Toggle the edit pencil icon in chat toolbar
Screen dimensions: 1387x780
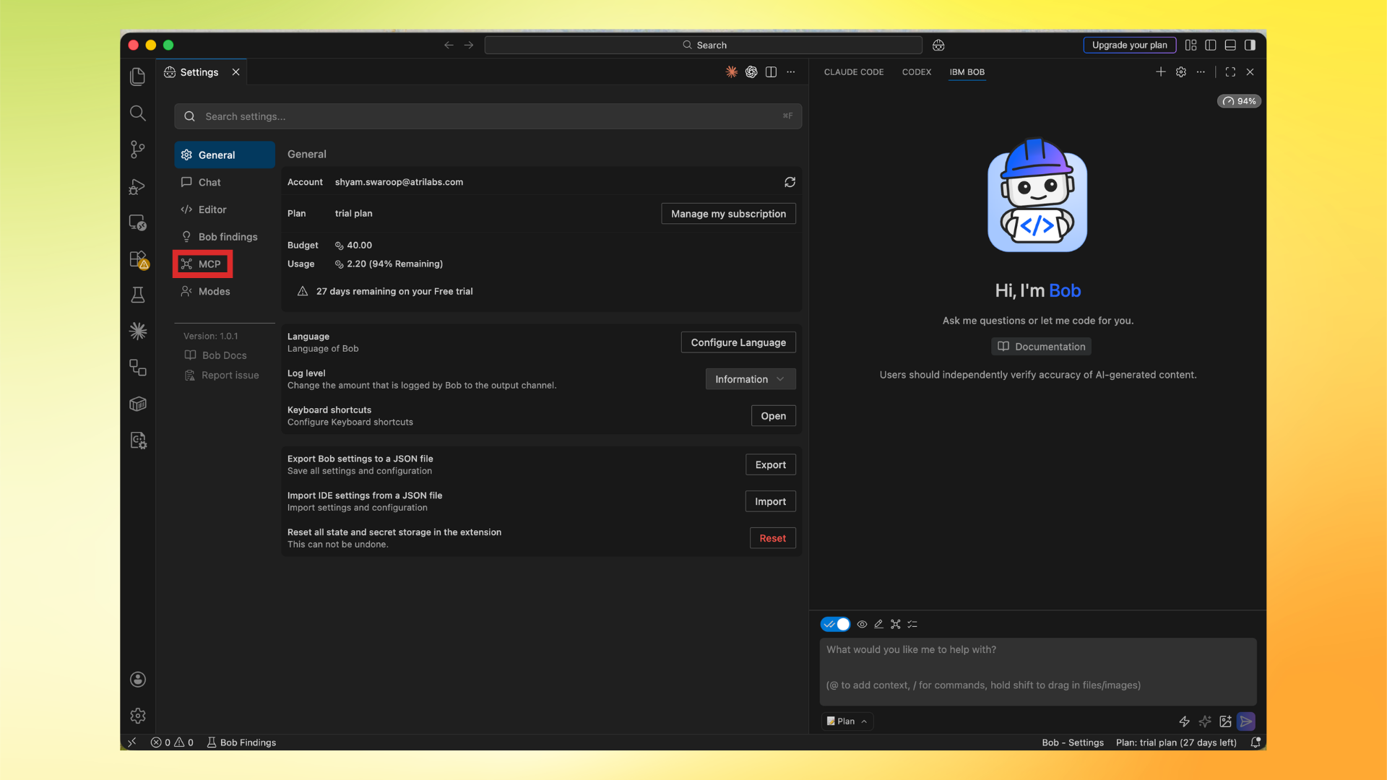878,624
